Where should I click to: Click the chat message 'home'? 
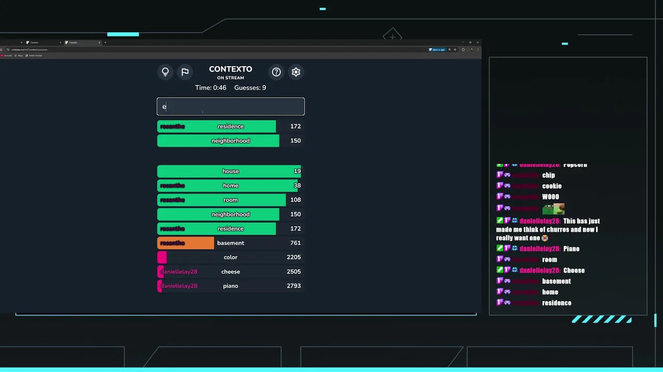[x=550, y=292]
